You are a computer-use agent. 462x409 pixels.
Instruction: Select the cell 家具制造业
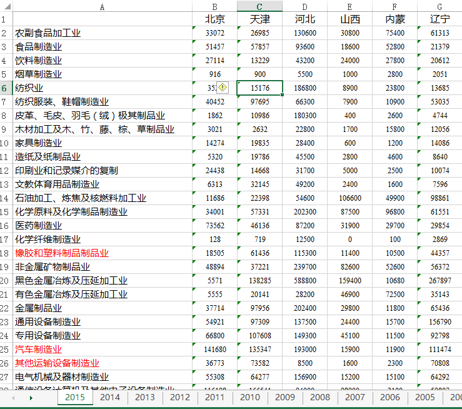tap(103, 143)
